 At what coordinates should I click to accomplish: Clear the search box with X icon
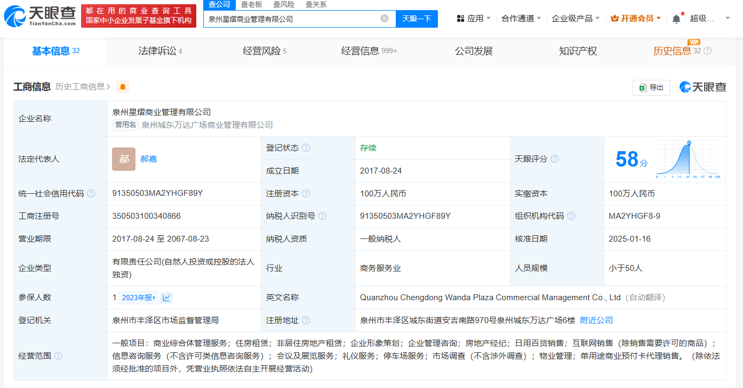(384, 19)
